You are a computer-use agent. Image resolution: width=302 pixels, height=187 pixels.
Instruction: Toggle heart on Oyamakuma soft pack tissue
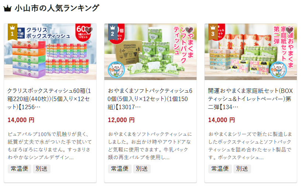click(x=189, y=30)
